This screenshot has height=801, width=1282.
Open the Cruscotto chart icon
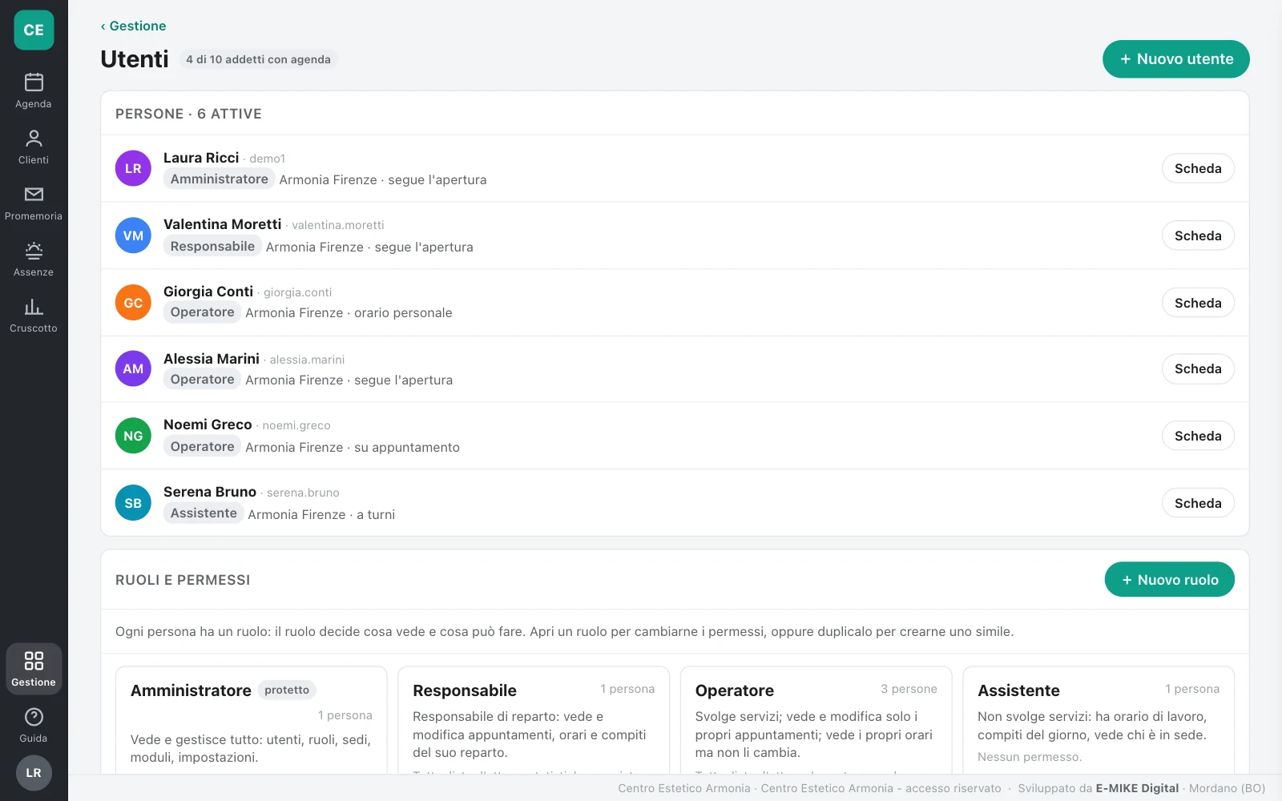pyautogui.click(x=34, y=307)
